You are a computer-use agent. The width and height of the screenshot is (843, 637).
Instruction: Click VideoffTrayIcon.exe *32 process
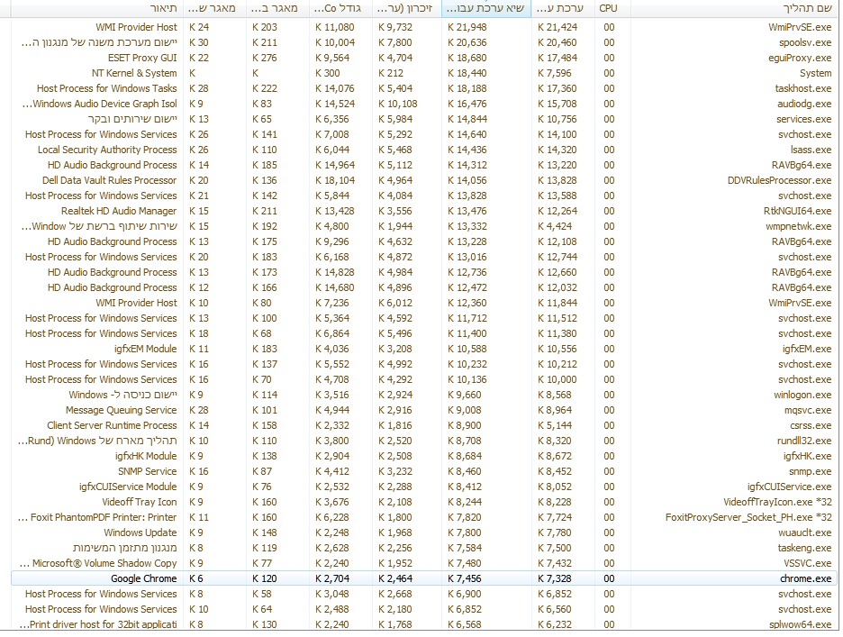pyautogui.click(x=777, y=502)
